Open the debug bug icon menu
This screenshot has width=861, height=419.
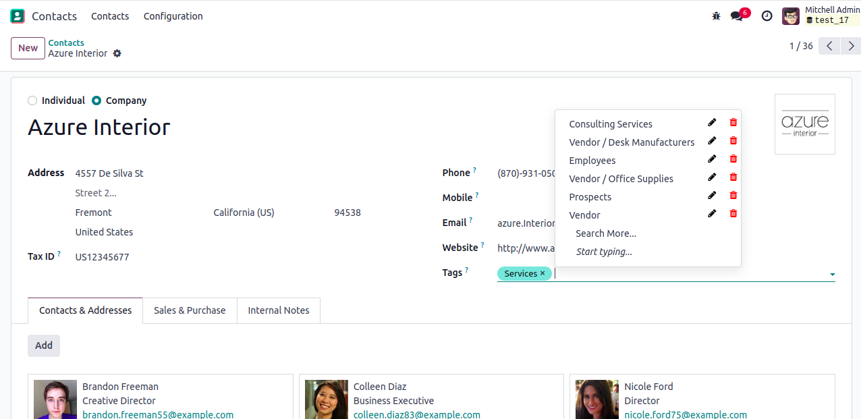[x=716, y=16]
